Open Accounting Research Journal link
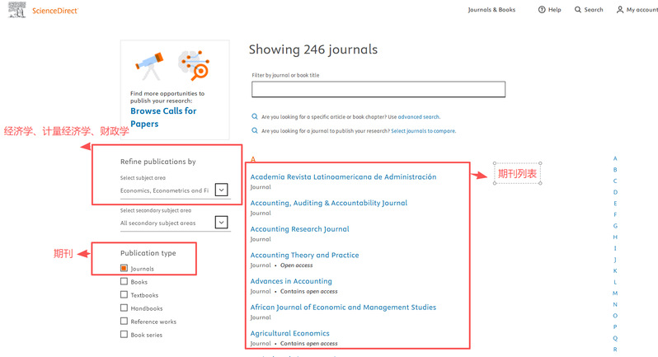This screenshot has width=658, height=357. (x=299, y=229)
